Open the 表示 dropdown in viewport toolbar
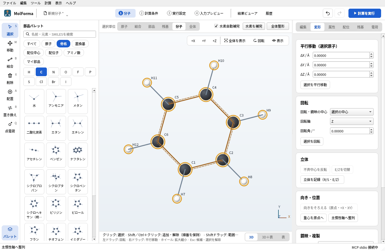The height and width of the screenshot is (251, 385). coord(278,41)
